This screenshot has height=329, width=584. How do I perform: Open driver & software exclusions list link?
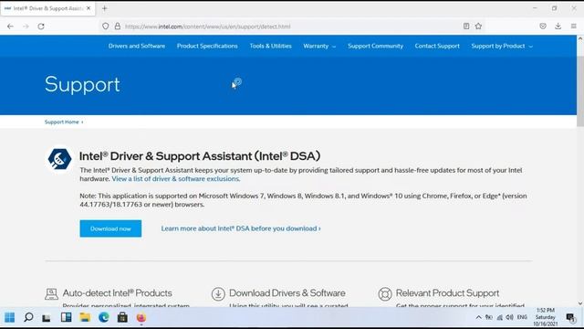176,179
